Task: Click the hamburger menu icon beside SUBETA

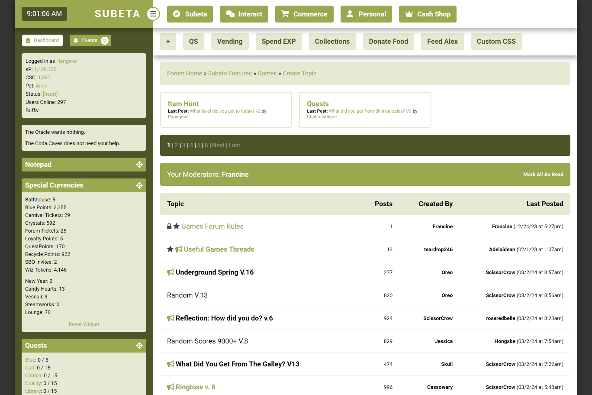Action: click(153, 14)
